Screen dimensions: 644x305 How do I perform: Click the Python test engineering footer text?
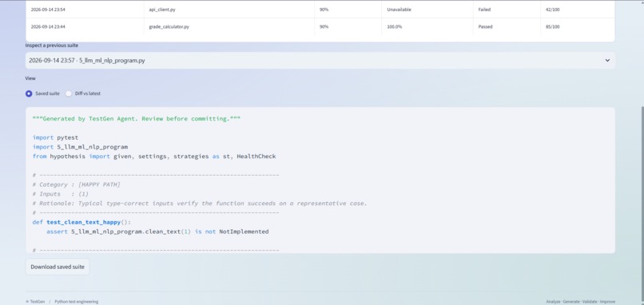[x=77, y=302]
